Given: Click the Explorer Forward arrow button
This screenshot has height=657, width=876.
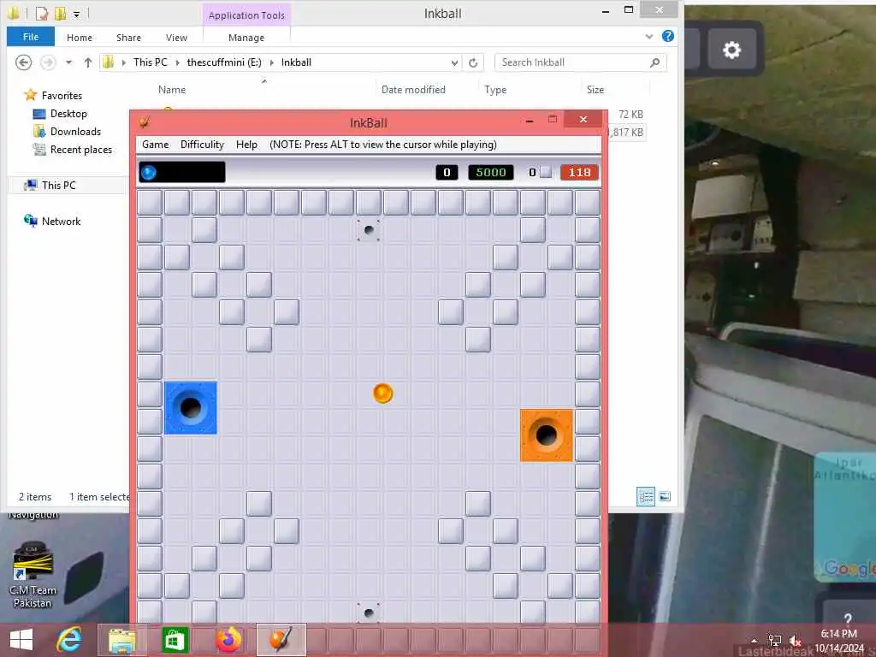Looking at the screenshot, I should point(48,62).
